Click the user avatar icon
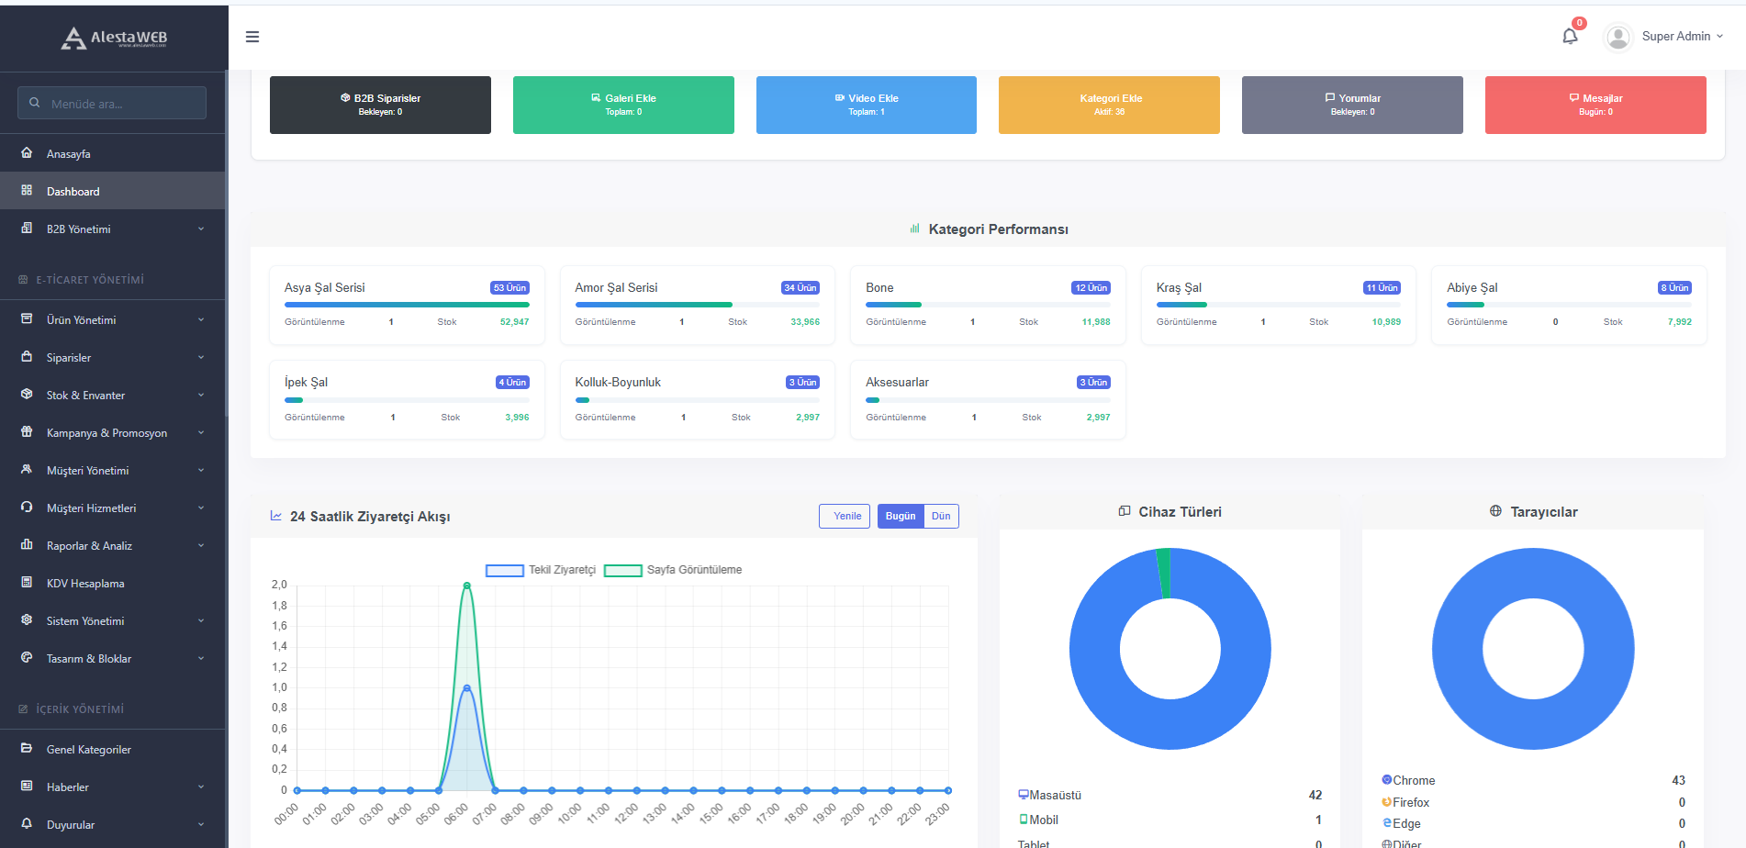The width and height of the screenshot is (1746, 848). coord(1617,37)
